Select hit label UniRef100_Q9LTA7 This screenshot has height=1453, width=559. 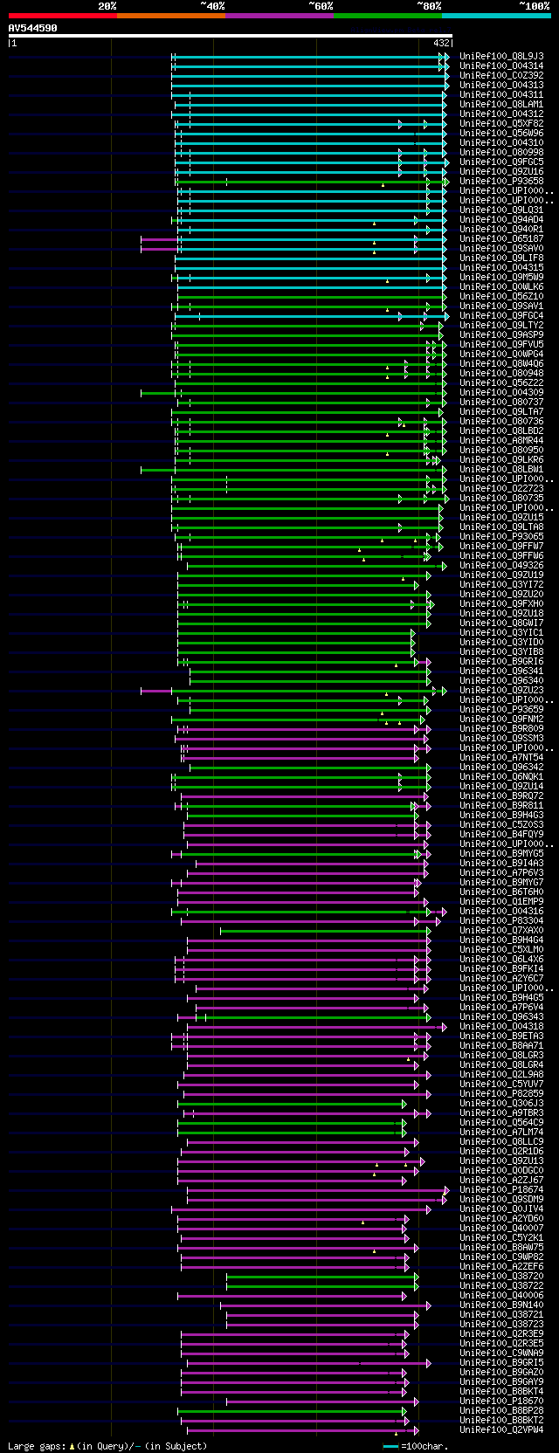tap(501, 411)
